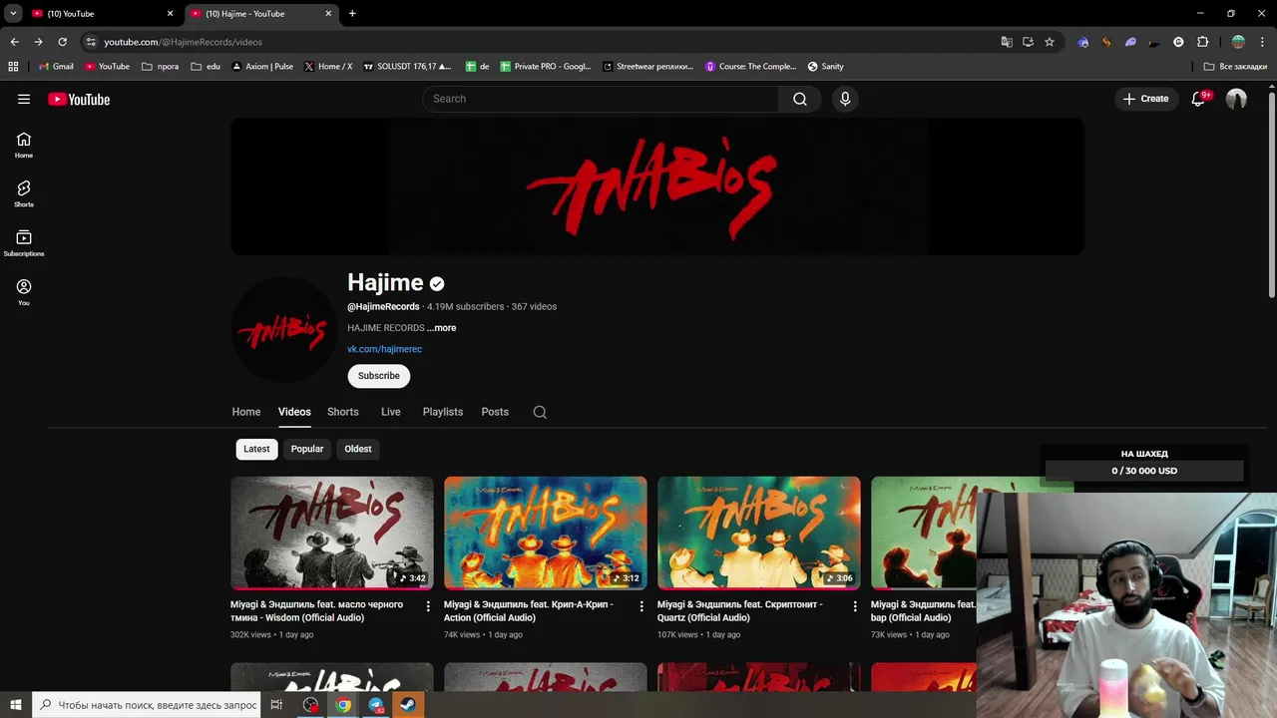Open options menu for Quartz video
This screenshot has height=718, width=1277.
855,606
